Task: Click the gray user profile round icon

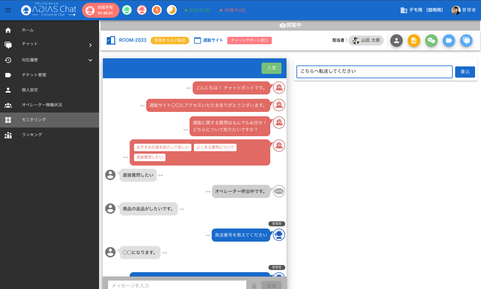Action: coord(397,41)
